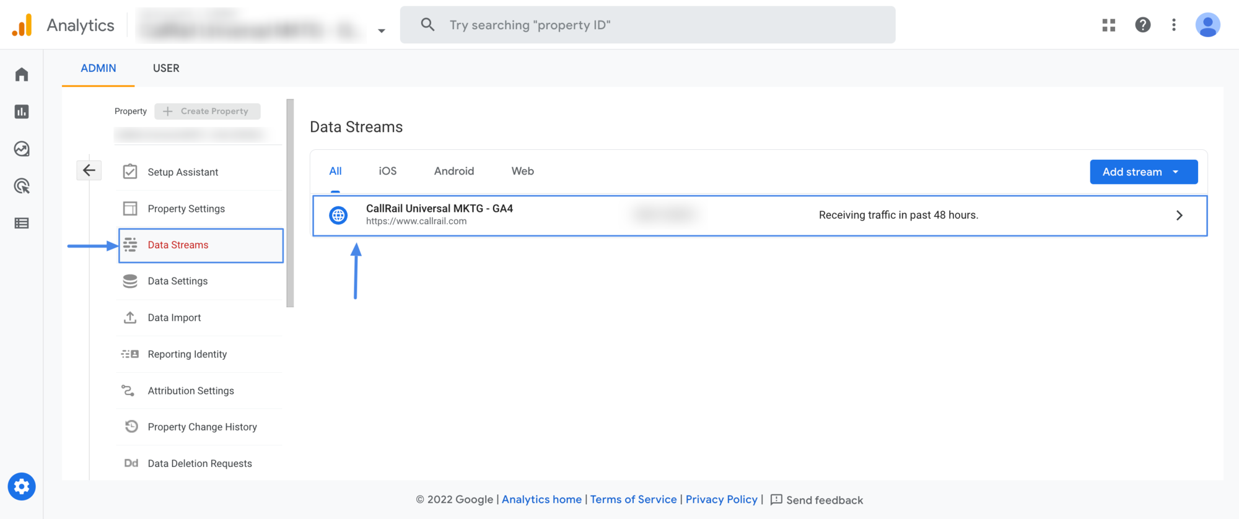Screen dimensions: 1239x519
Task: Click the Setup Assistant checkbox icon
Action: (x=130, y=172)
